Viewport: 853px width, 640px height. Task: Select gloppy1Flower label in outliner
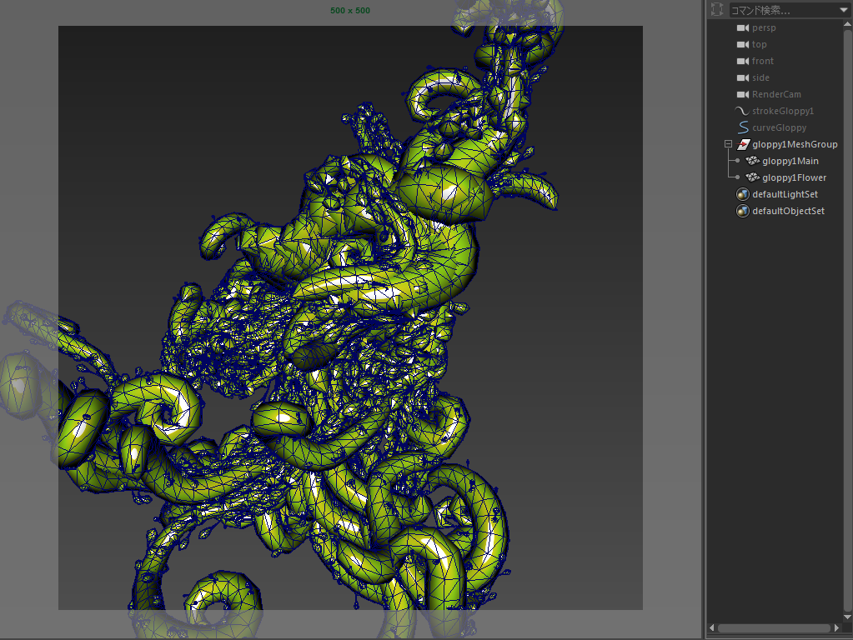click(794, 177)
